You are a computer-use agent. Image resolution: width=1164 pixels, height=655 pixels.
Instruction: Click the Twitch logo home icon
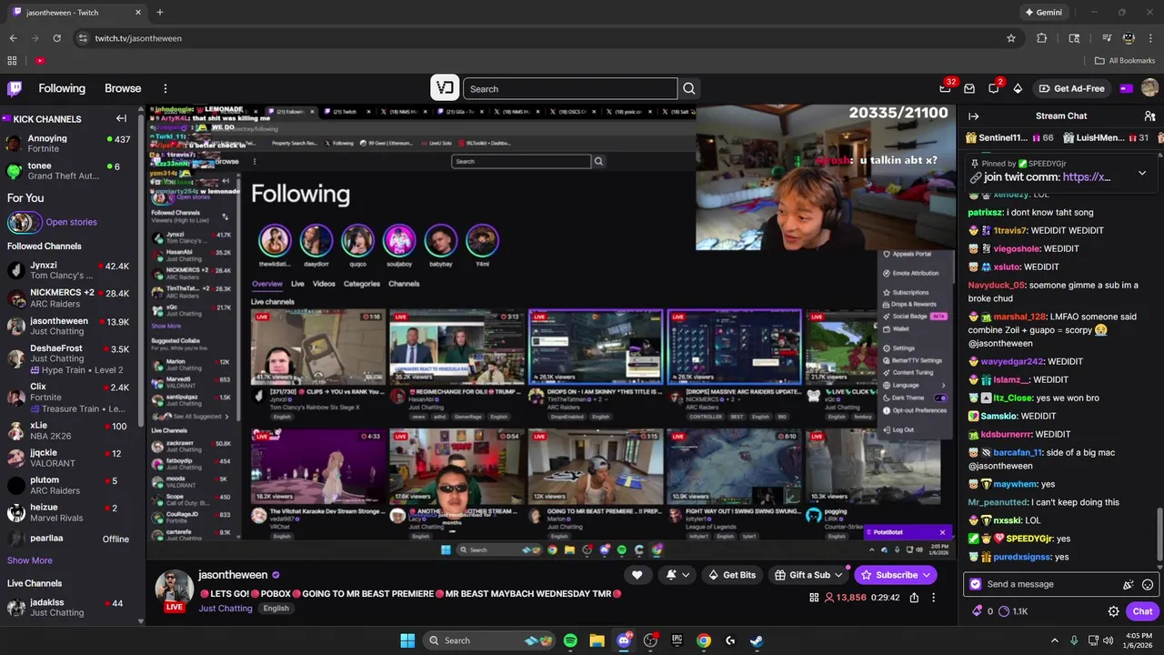[15, 88]
